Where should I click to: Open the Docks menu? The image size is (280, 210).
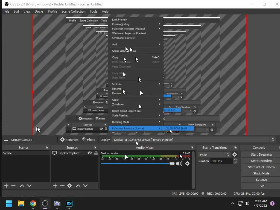pyautogui.click(x=39, y=11)
